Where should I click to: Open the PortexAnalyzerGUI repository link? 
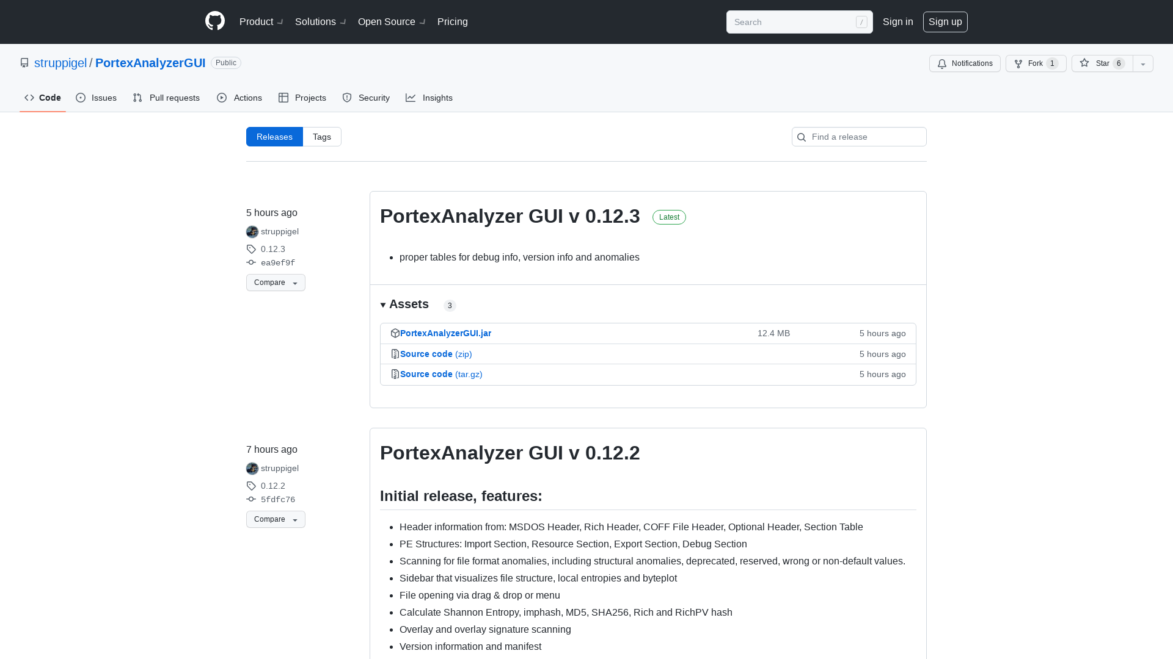click(x=150, y=63)
